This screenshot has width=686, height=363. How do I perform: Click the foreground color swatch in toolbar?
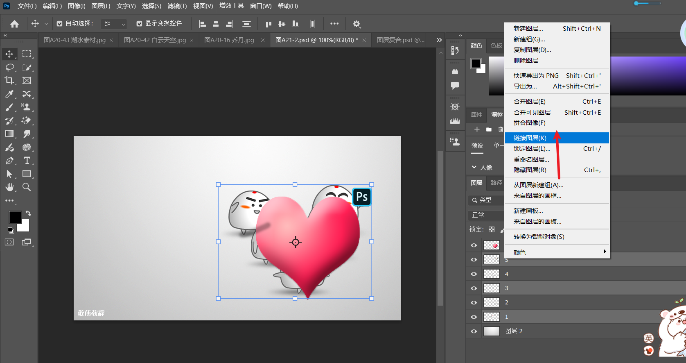click(15, 217)
